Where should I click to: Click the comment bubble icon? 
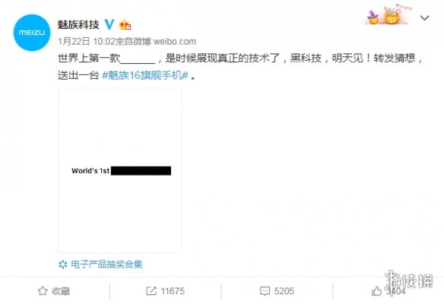[x=265, y=291]
